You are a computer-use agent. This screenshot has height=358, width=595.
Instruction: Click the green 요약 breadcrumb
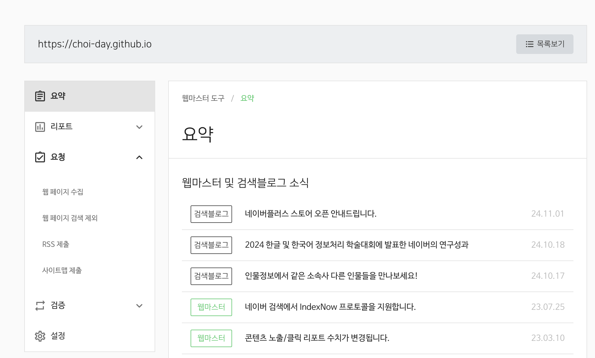(247, 98)
